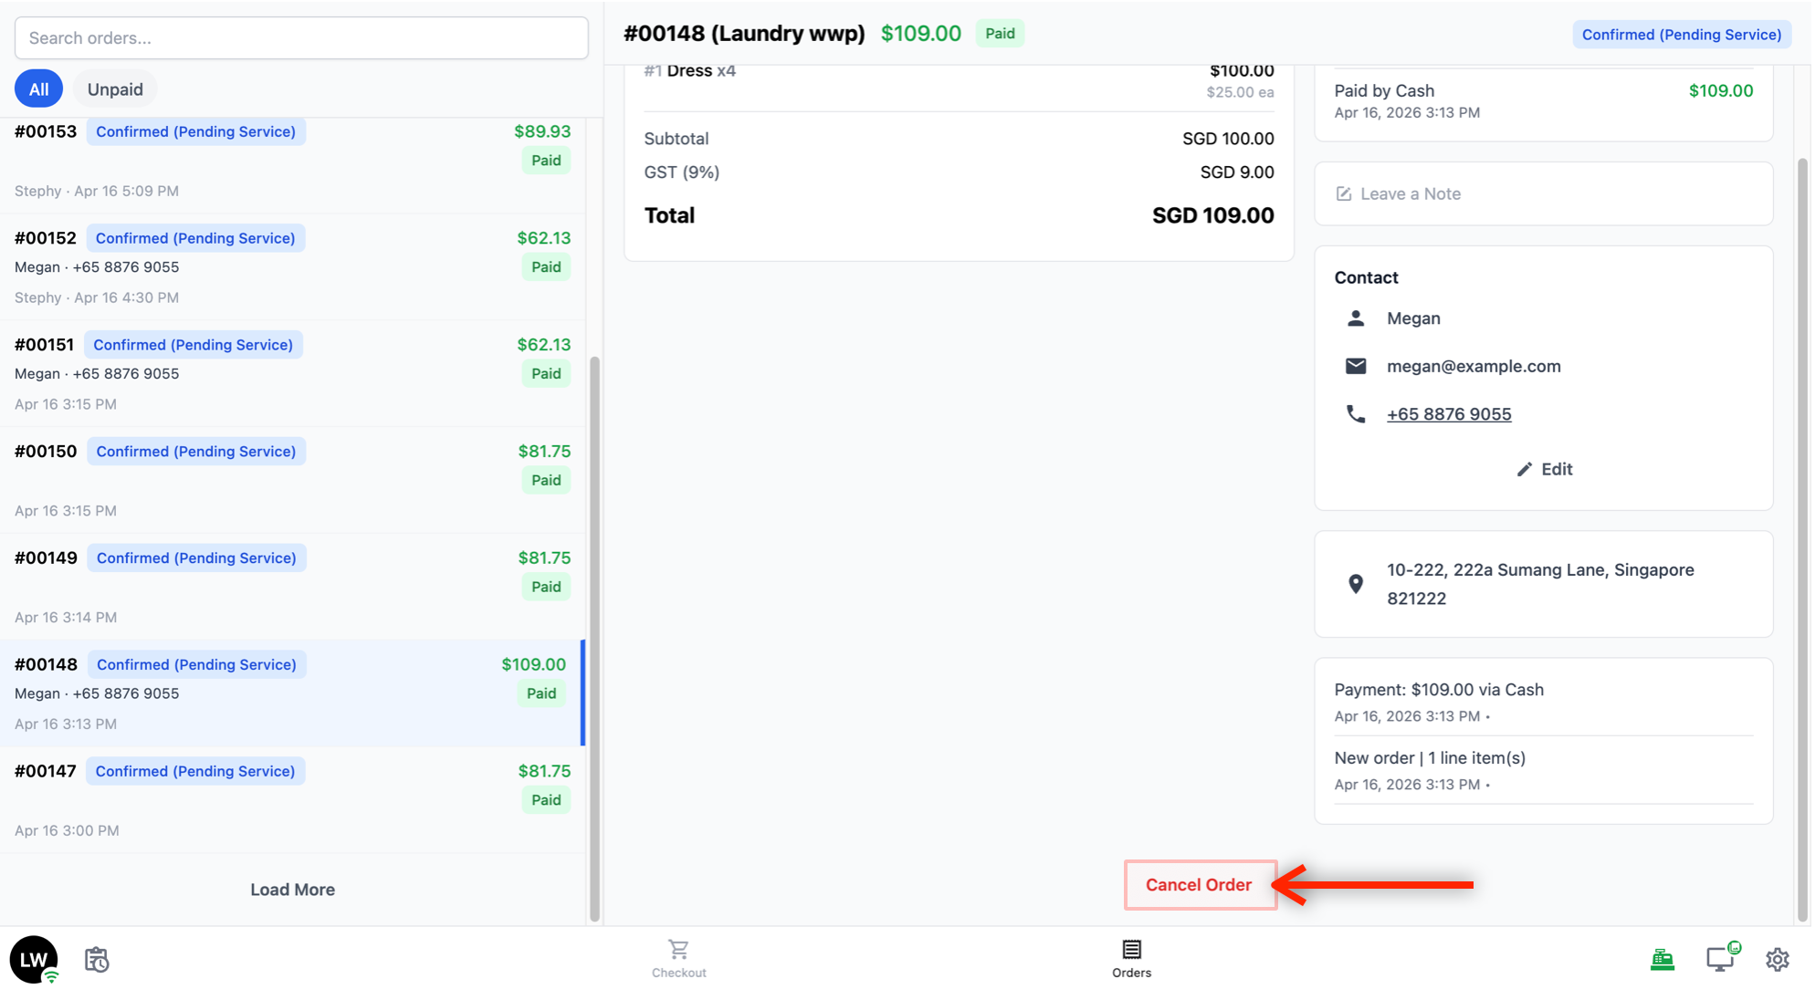1815x1000 pixels.
Task: Click the email envelope icon in Contact
Action: 1356,366
